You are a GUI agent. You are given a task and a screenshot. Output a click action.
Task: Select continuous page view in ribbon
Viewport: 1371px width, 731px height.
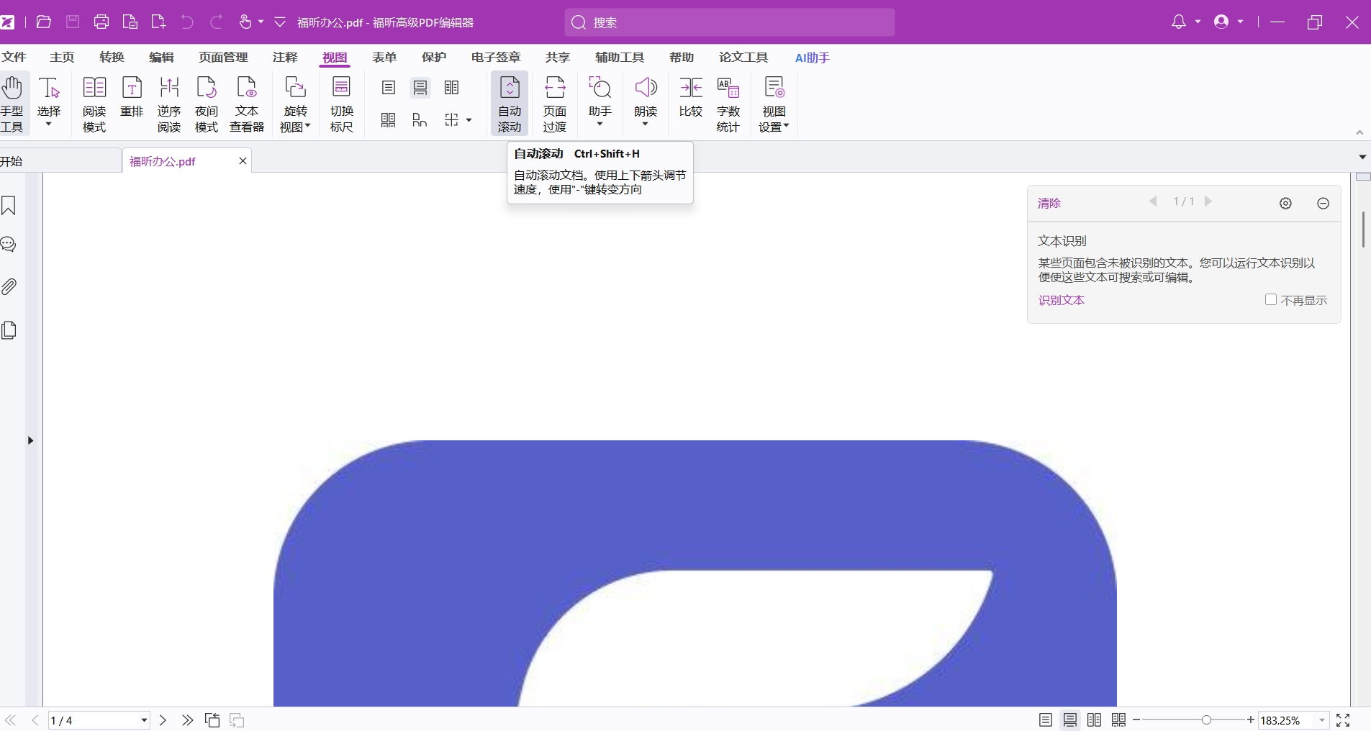(x=420, y=88)
